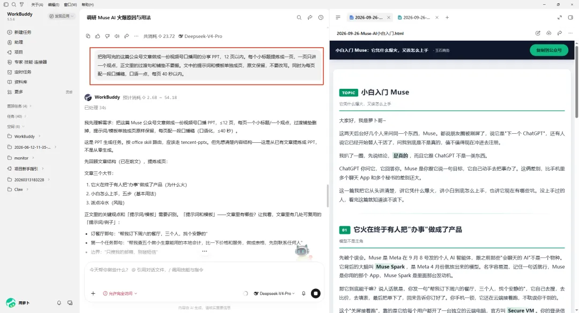
Task: Toggle the sidebar panel icon in title bar
Action: tap(6, 4)
